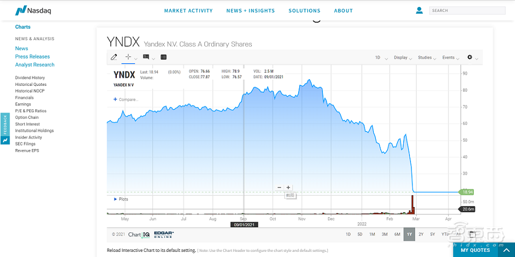Zoom in chart with plus button
The image size is (515, 257).
point(288,188)
